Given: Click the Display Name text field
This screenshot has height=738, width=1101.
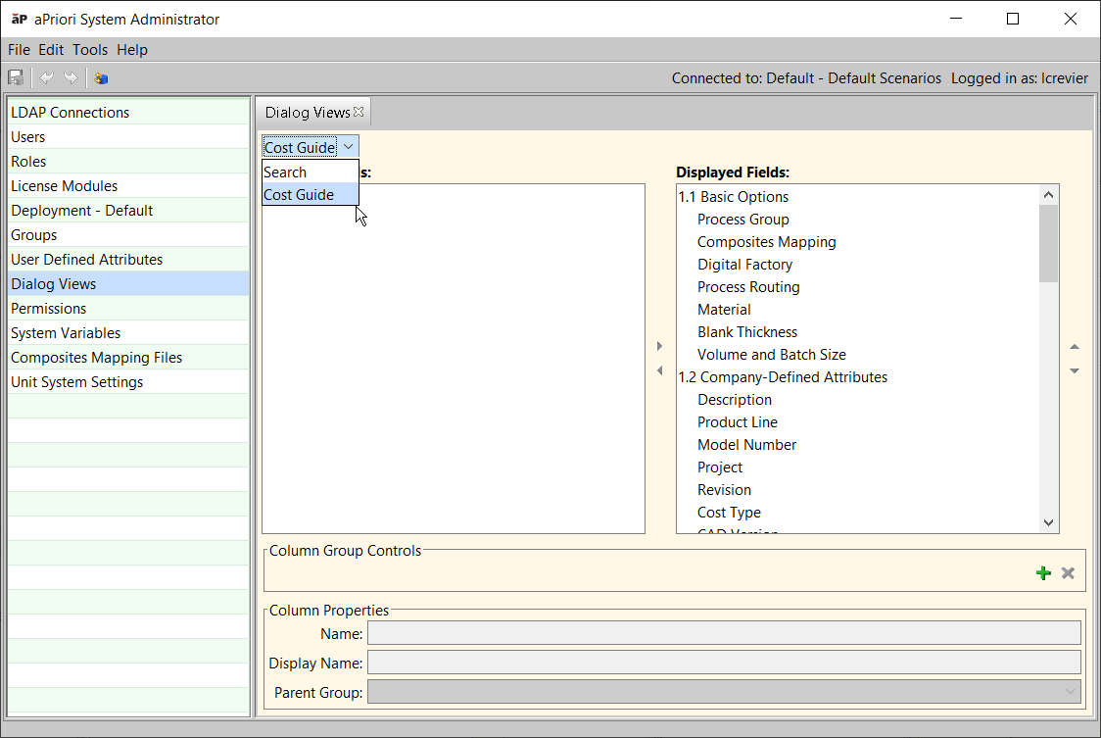Looking at the screenshot, I should [x=724, y=663].
